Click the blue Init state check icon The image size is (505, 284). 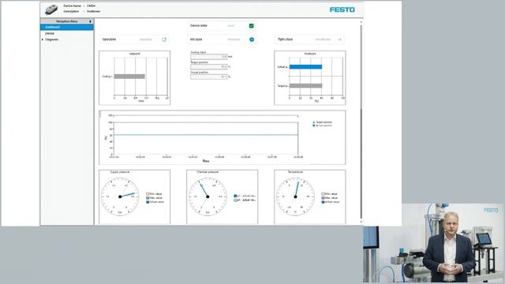[x=252, y=39]
